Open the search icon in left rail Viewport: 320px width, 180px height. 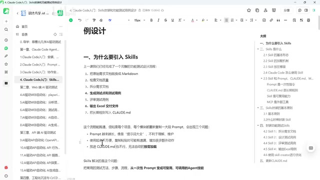(6, 29)
